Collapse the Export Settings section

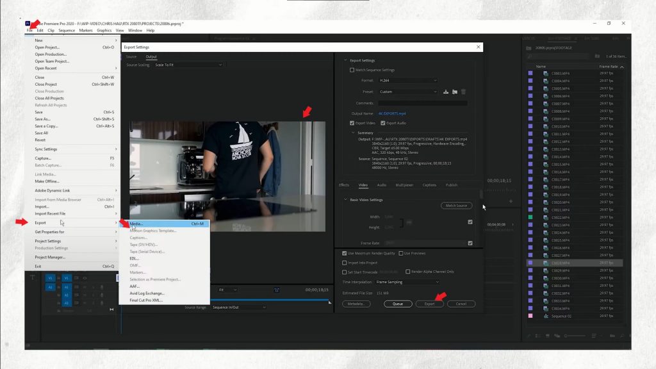click(x=345, y=60)
